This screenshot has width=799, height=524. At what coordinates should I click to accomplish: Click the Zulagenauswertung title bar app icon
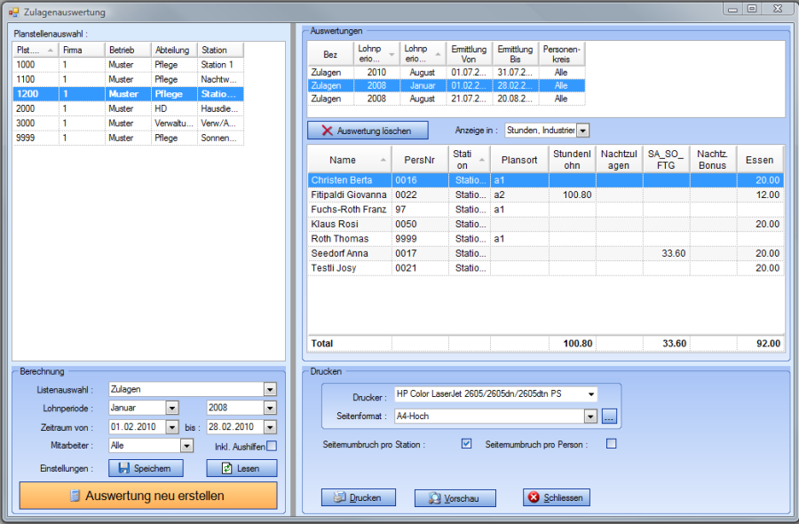(x=12, y=12)
